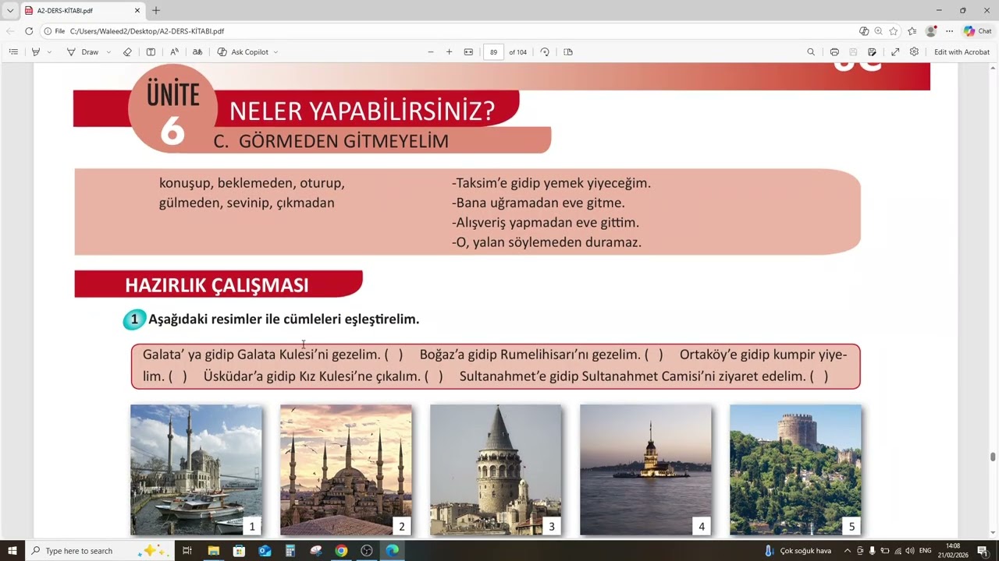
Task: Click Ask Copilot in PDF toolbar
Action: point(243,52)
